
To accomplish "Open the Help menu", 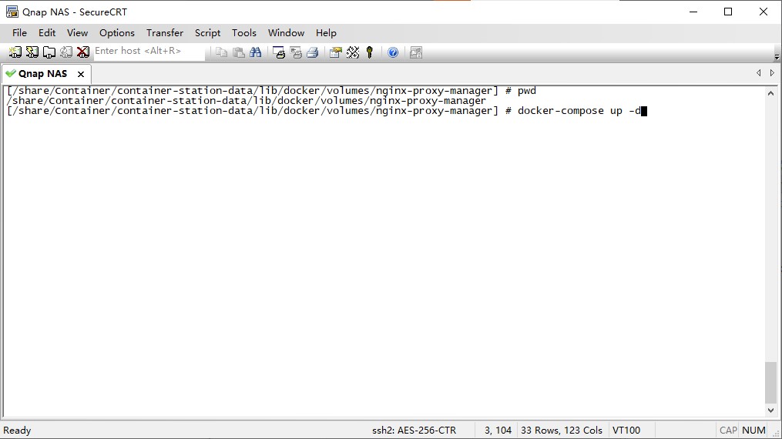I will pyautogui.click(x=326, y=33).
